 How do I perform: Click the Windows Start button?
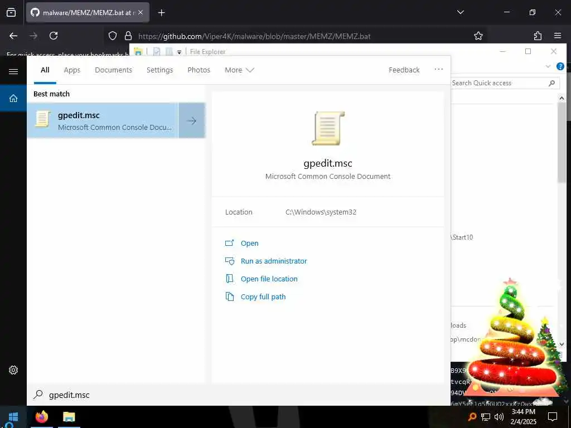13,417
